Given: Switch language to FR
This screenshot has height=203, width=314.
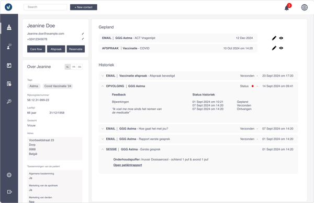Looking at the screenshot, I should coord(74,67).
